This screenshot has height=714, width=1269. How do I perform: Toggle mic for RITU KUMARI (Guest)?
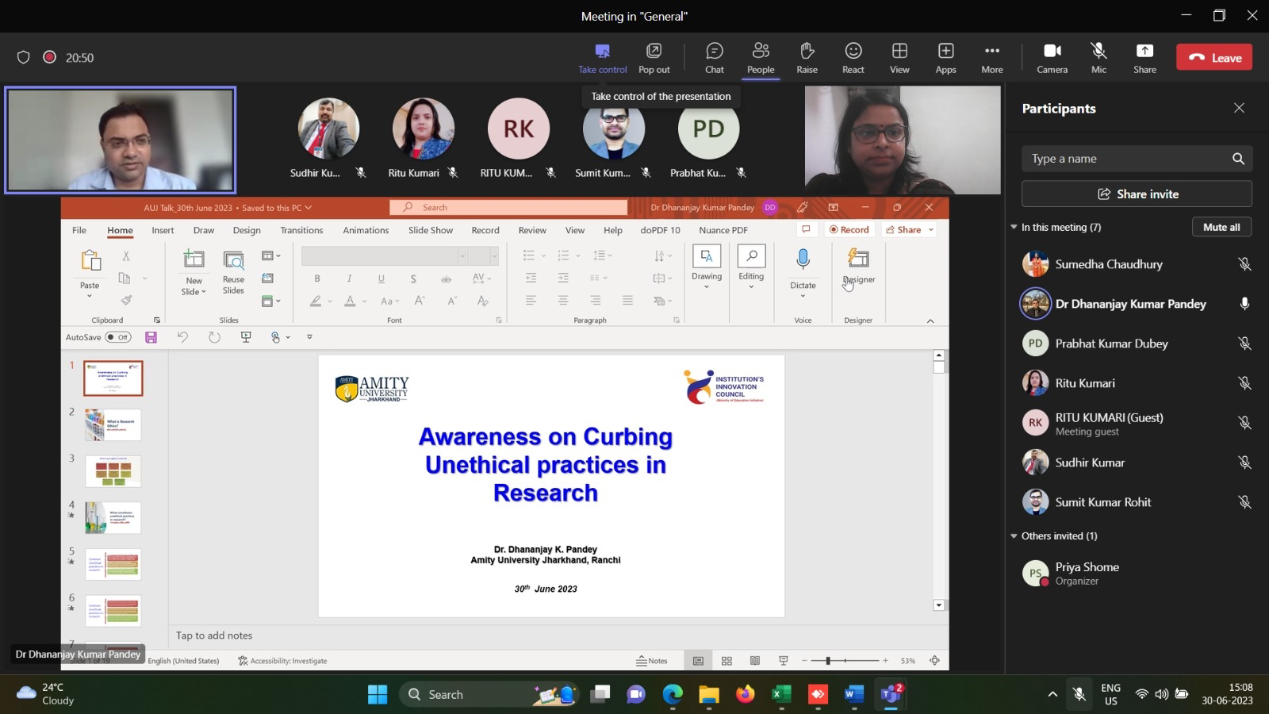[1244, 423]
